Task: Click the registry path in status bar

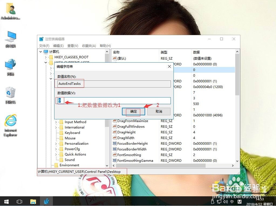Action: (x=79, y=171)
